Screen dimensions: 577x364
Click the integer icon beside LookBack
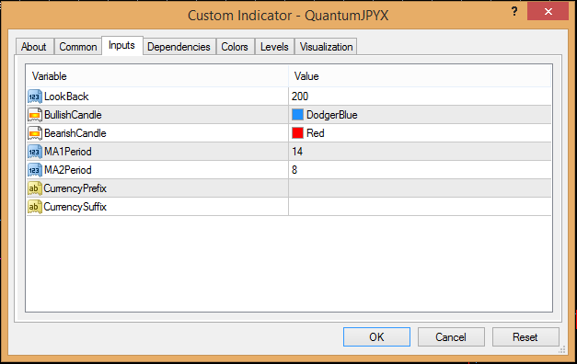pyautogui.click(x=35, y=97)
